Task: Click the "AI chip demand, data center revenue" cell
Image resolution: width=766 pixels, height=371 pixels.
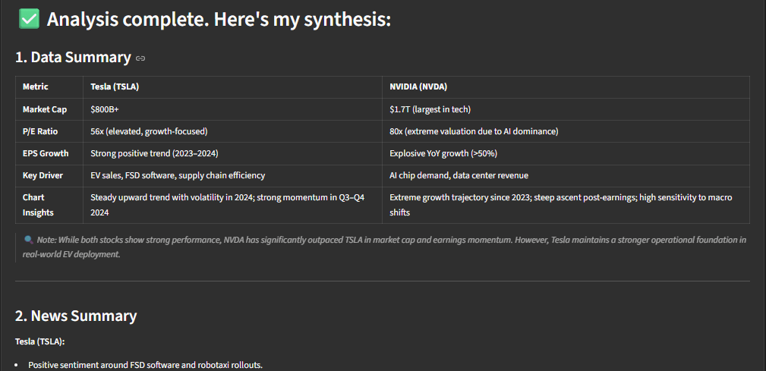Action: [459, 175]
